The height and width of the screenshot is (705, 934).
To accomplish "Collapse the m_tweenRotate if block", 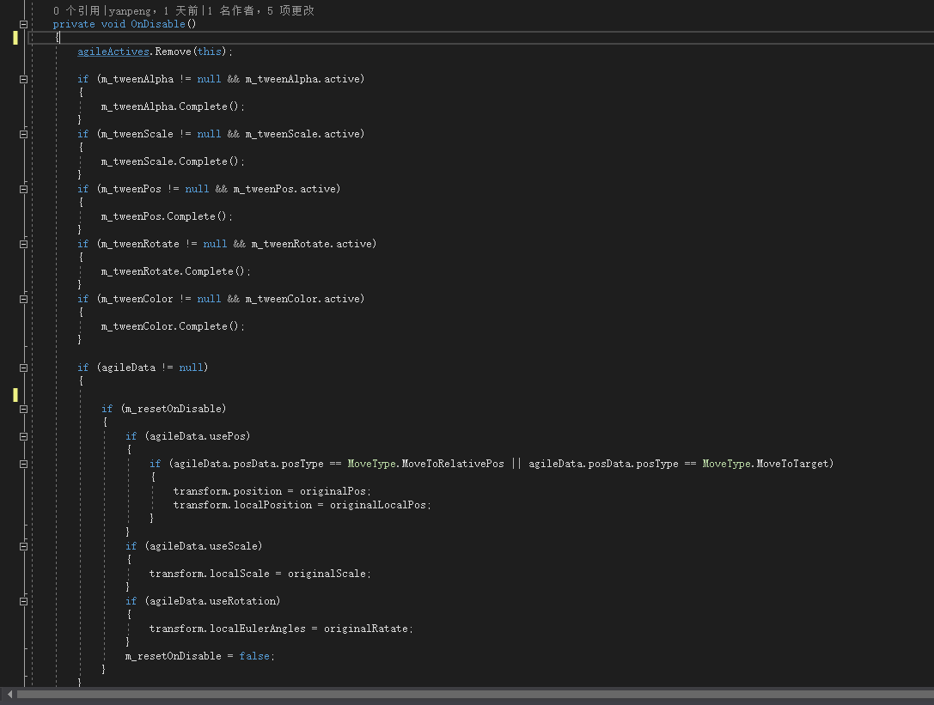I will [22, 243].
